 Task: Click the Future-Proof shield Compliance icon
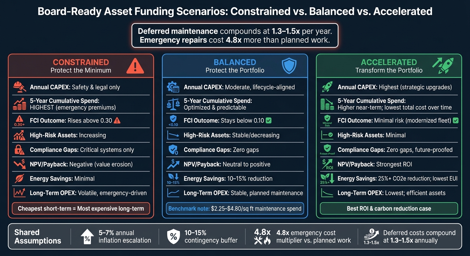[x=327, y=150]
